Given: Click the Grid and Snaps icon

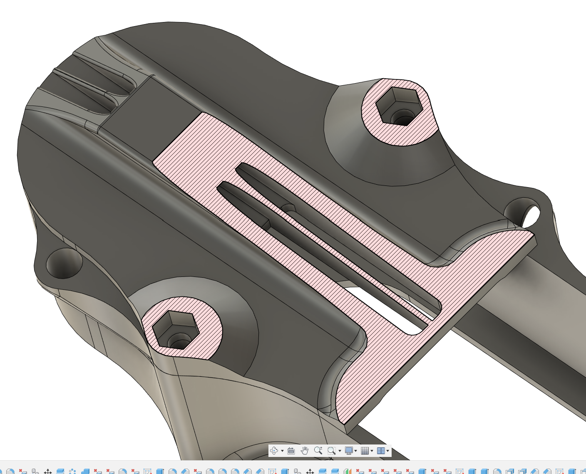Looking at the screenshot, I should point(365,451).
